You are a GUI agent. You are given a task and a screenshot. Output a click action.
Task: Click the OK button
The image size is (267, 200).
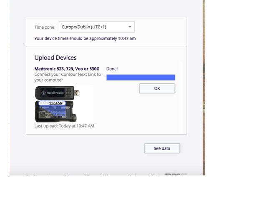(157, 88)
